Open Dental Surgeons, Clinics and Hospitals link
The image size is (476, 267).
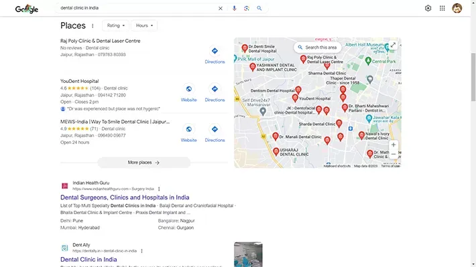[x=125, y=197]
